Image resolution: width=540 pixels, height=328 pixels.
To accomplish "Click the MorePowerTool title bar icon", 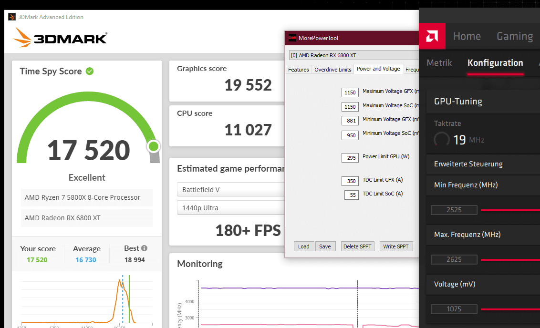I will pos(292,38).
